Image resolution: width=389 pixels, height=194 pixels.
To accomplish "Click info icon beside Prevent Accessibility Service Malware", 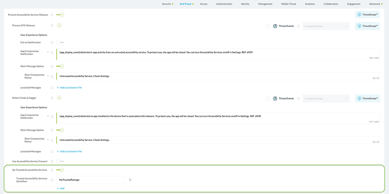I will pos(52,15).
